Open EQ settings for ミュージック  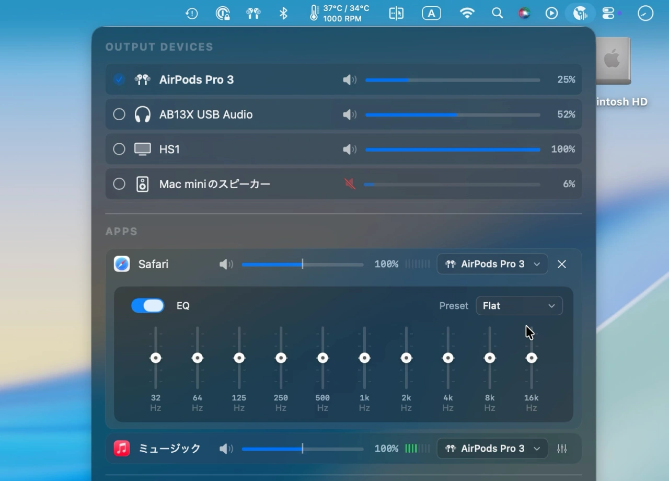tap(562, 449)
